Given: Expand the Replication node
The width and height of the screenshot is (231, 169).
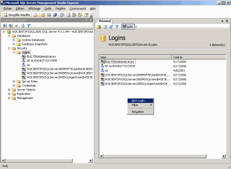Looking at the screenshot, I should point(9,94).
